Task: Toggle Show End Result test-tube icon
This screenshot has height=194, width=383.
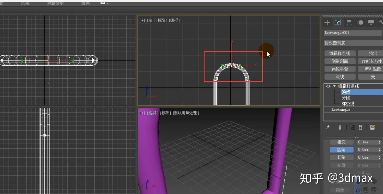Action: (x=340, y=127)
